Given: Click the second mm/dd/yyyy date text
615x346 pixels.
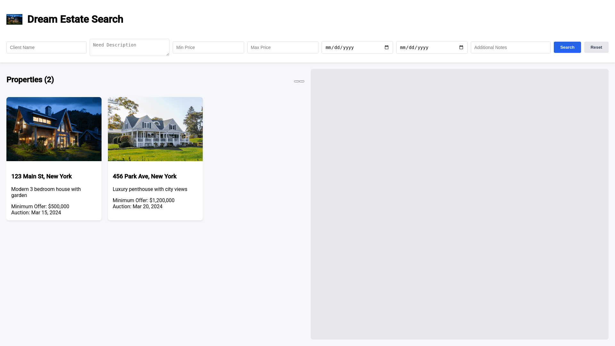Looking at the screenshot, I should coord(414,47).
